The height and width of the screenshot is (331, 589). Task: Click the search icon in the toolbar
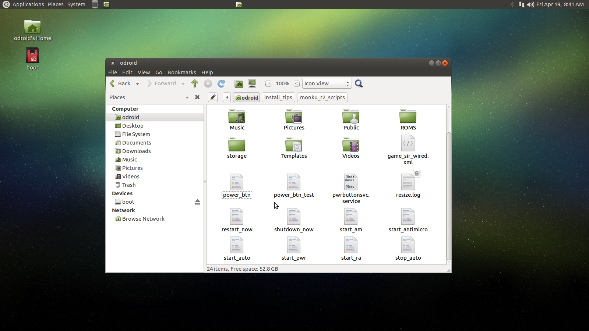pos(359,83)
